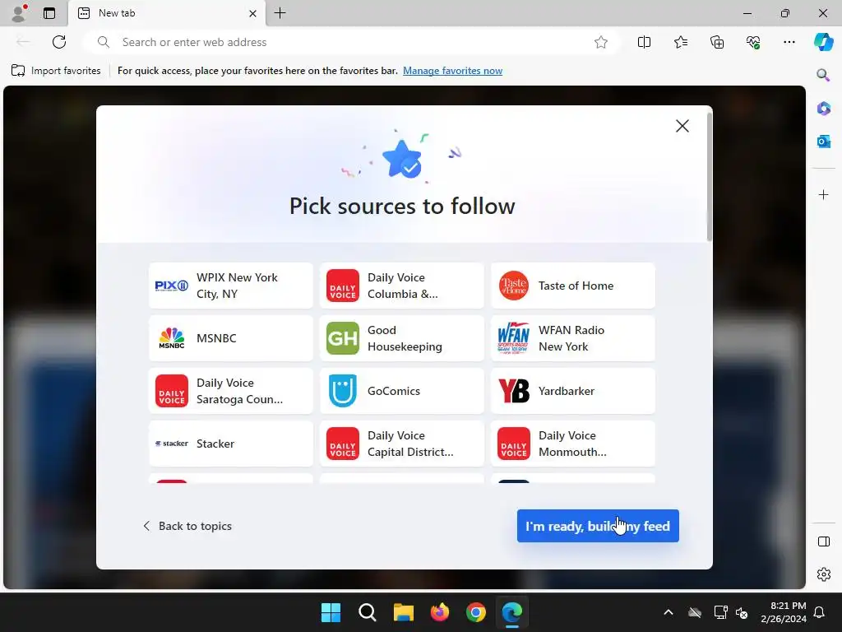Open the Edge profile icon
Screen dimensions: 842x632
(x=19, y=13)
